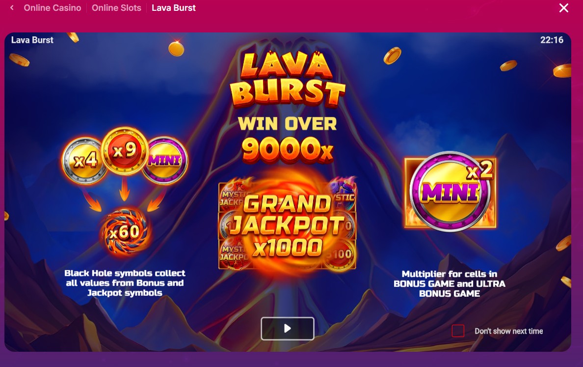Click the red x9 coin symbol
583x367 pixels.
[125, 150]
